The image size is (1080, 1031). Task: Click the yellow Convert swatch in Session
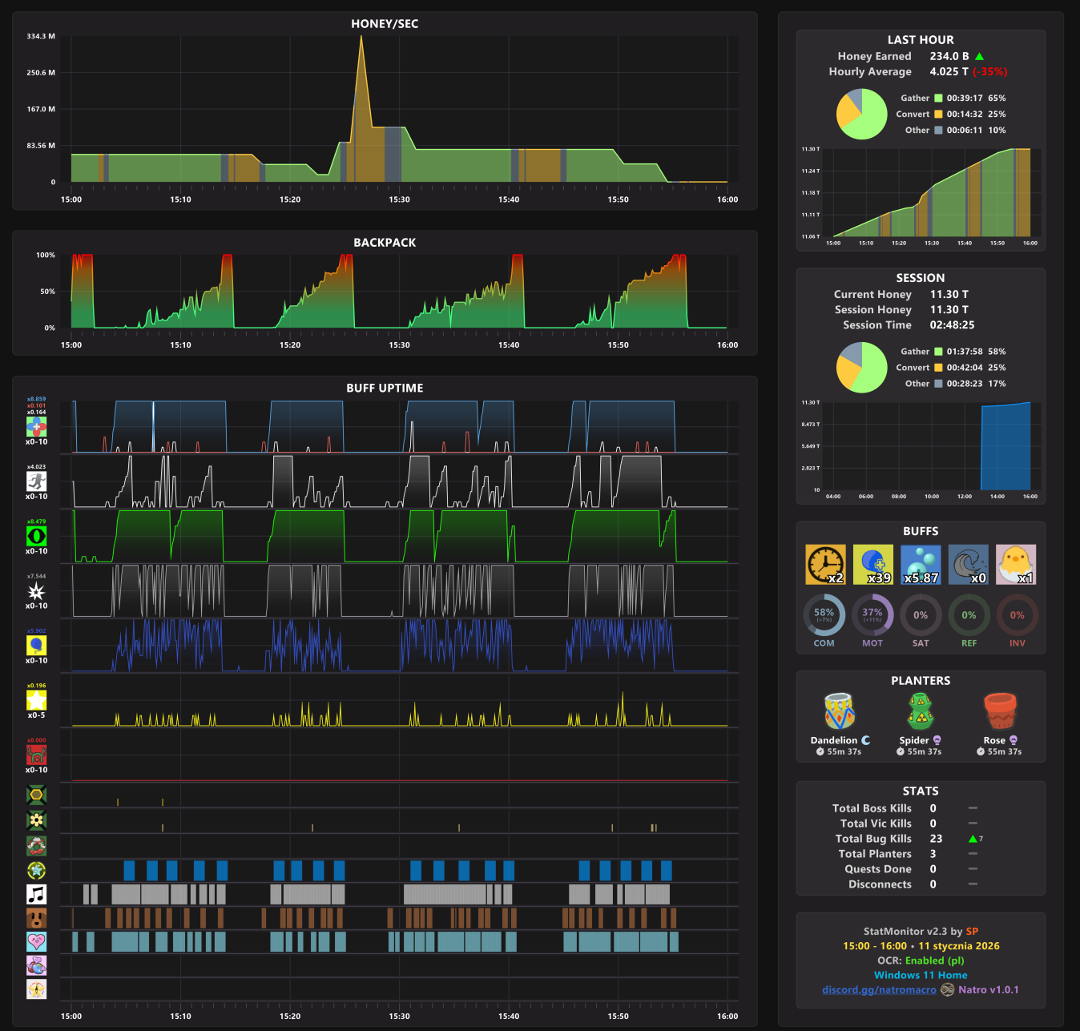tap(938, 368)
